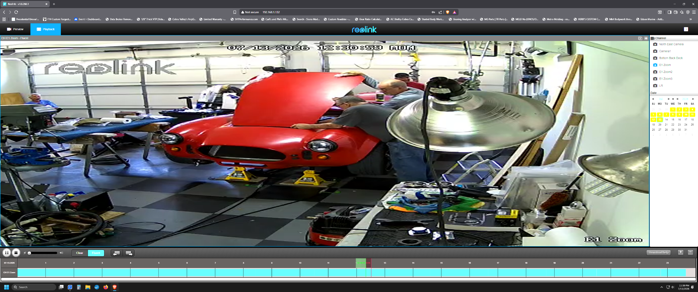Switch stream quality to Clear

(x=80, y=253)
